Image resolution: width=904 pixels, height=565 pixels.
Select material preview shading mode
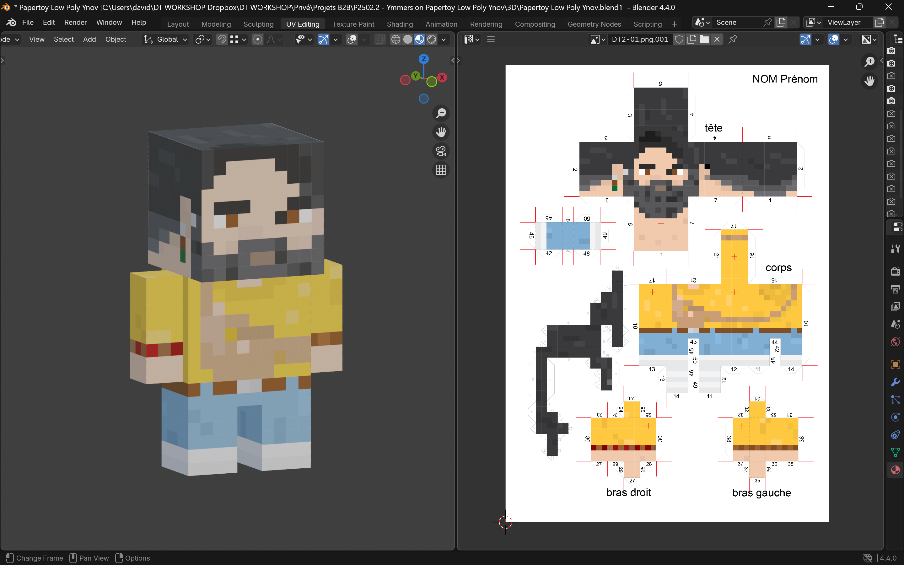tap(420, 39)
